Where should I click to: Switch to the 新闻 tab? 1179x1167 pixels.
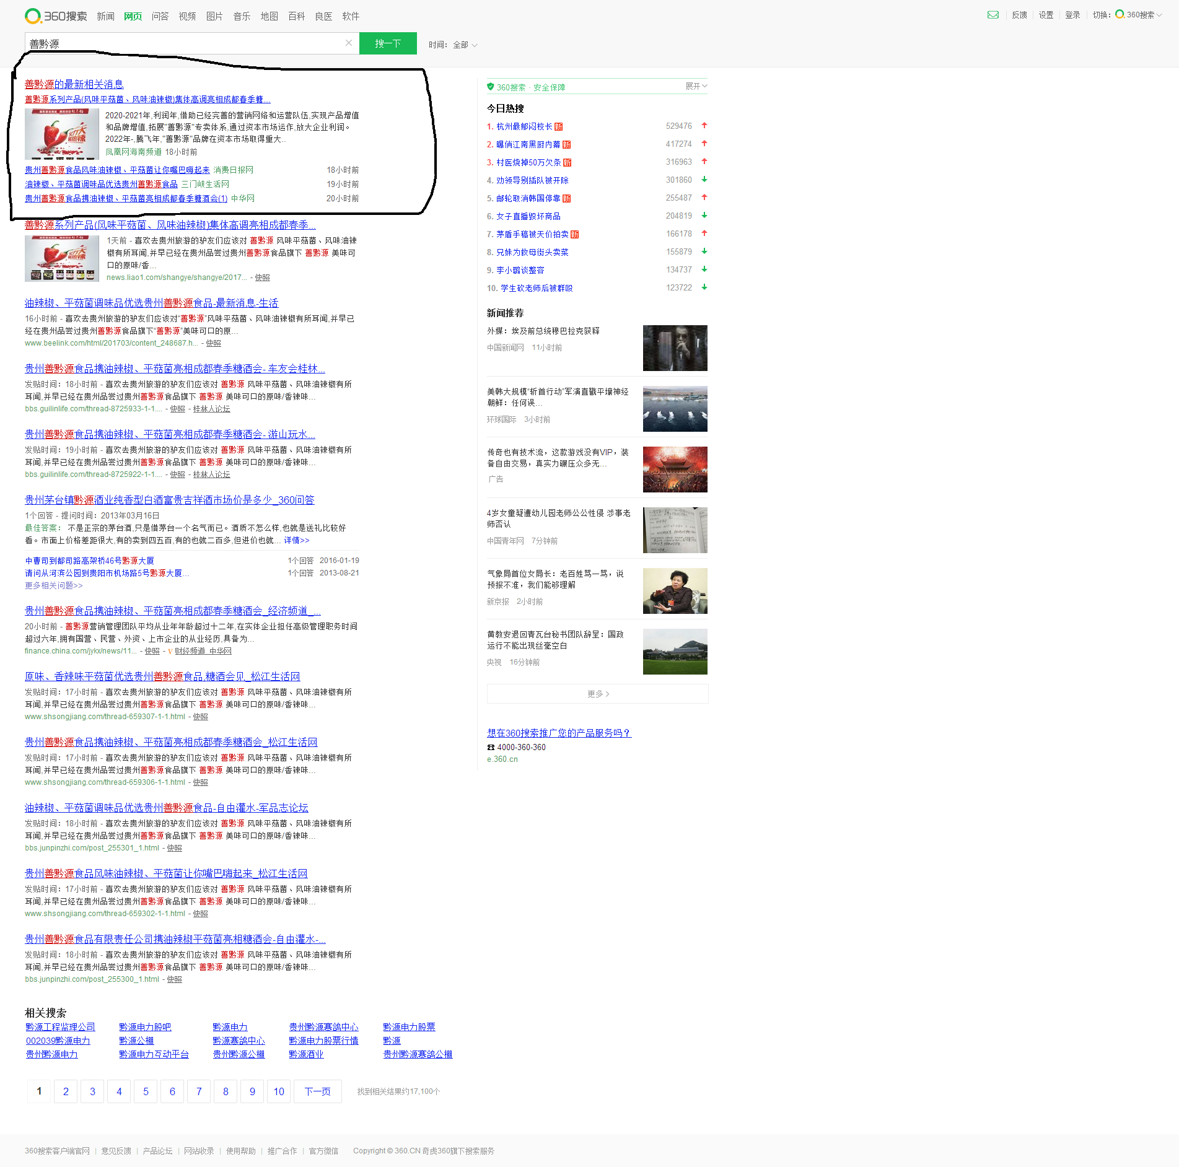105,16
